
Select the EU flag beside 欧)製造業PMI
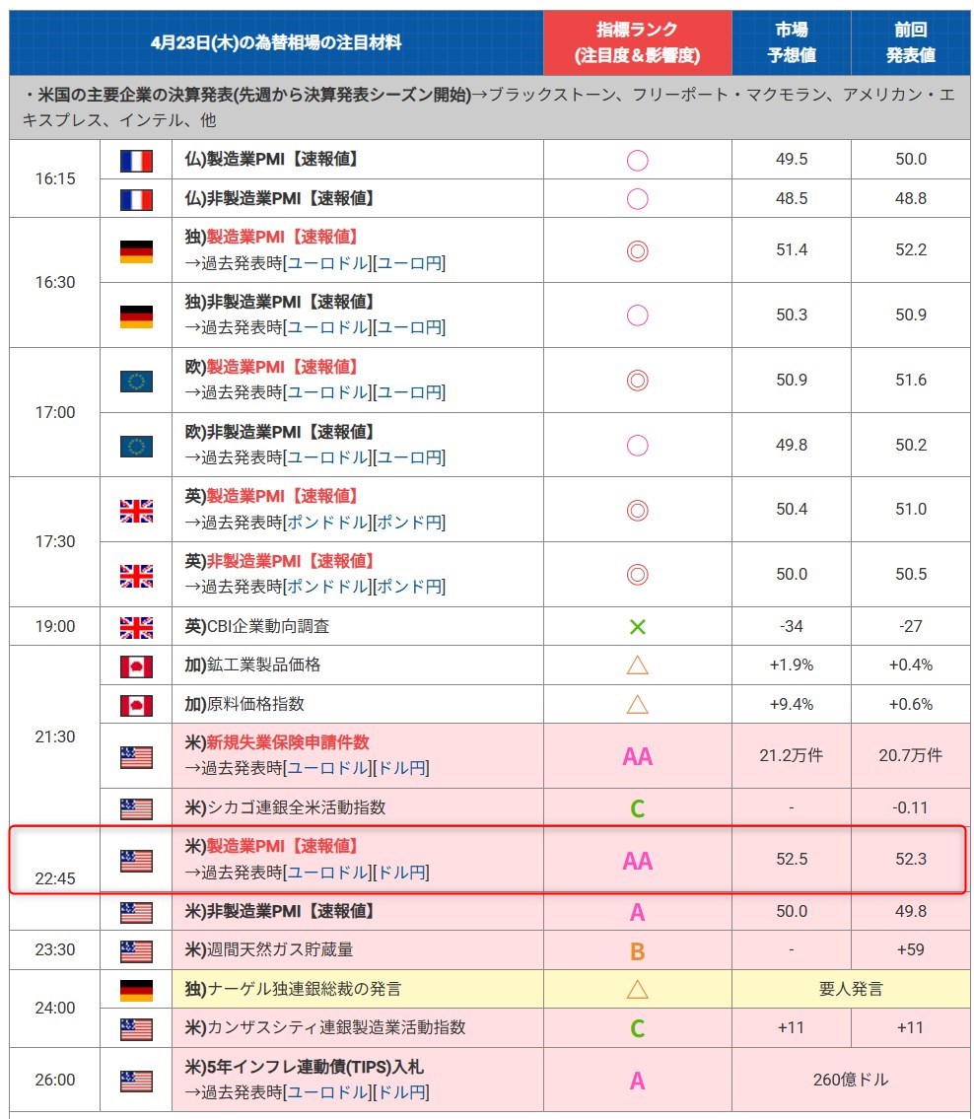(x=136, y=381)
